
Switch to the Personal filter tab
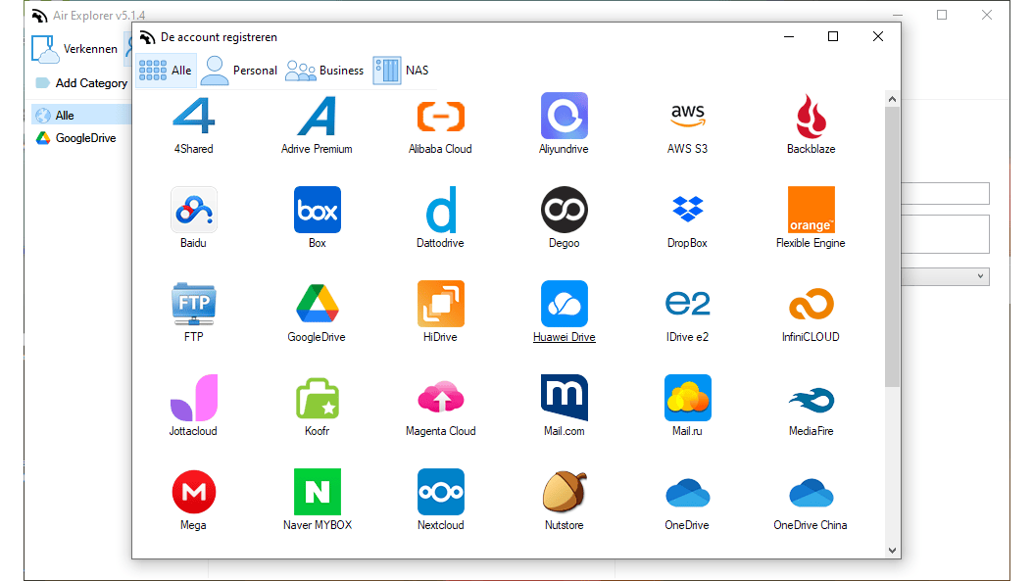click(238, 71)
